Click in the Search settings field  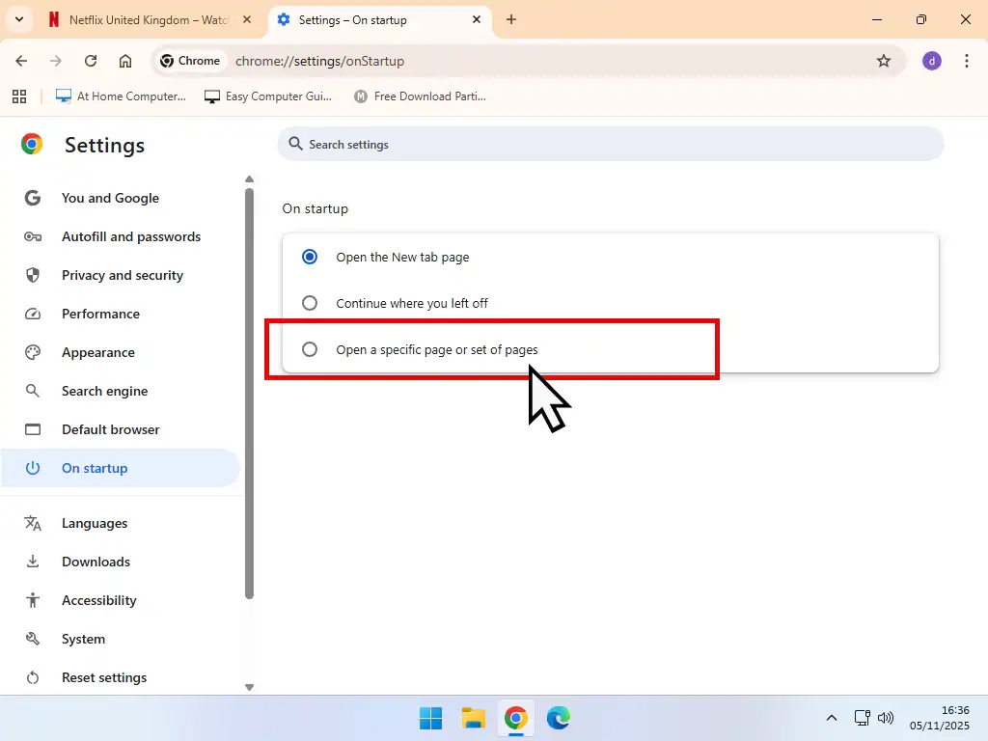point(610,144)
